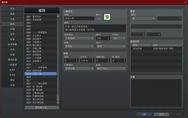Click the 速度 stepper arrows
Viewport: 188px width, 118px height.
point(77,61)
